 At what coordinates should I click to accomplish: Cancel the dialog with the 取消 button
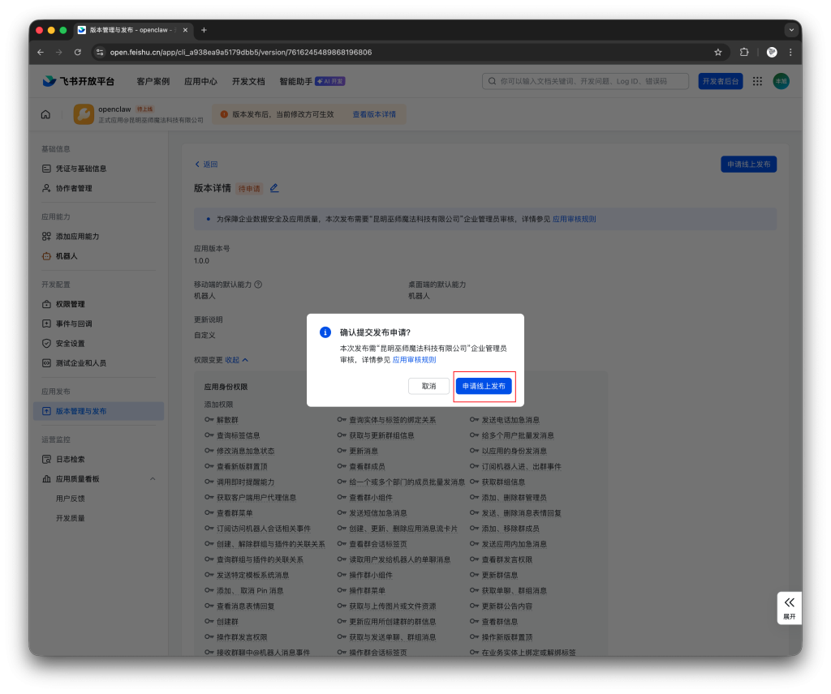pyautogui.click(x=428, y=387)
